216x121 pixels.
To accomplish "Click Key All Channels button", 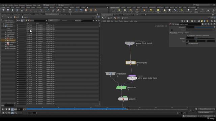I will pos(205,112).
